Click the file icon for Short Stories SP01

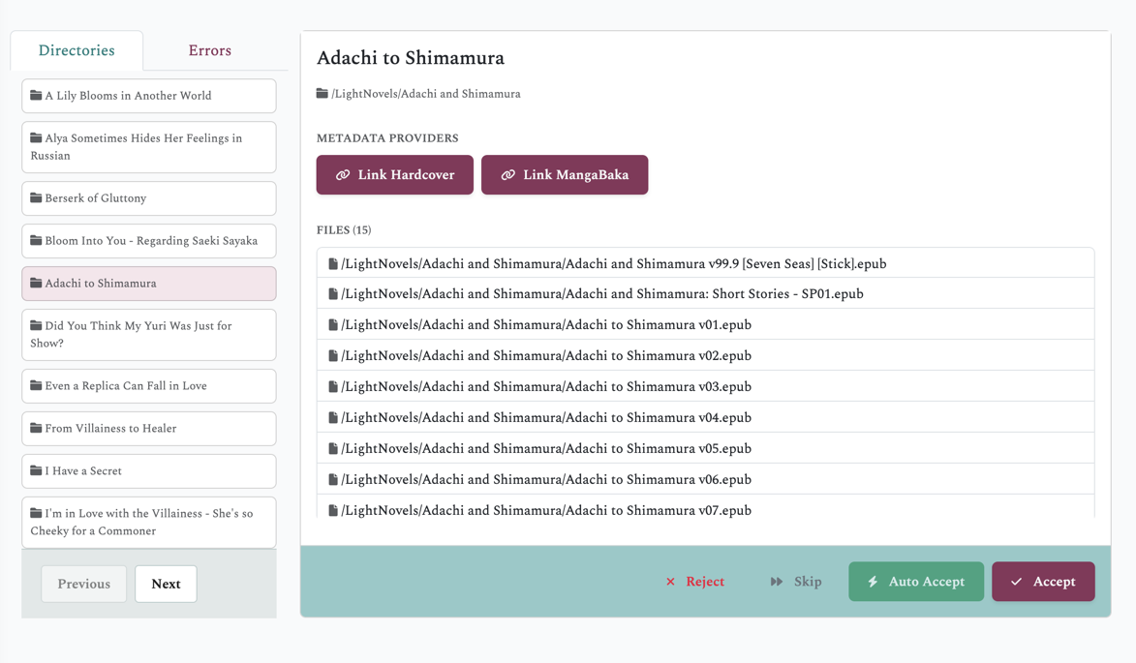click(x=333, y=294)
